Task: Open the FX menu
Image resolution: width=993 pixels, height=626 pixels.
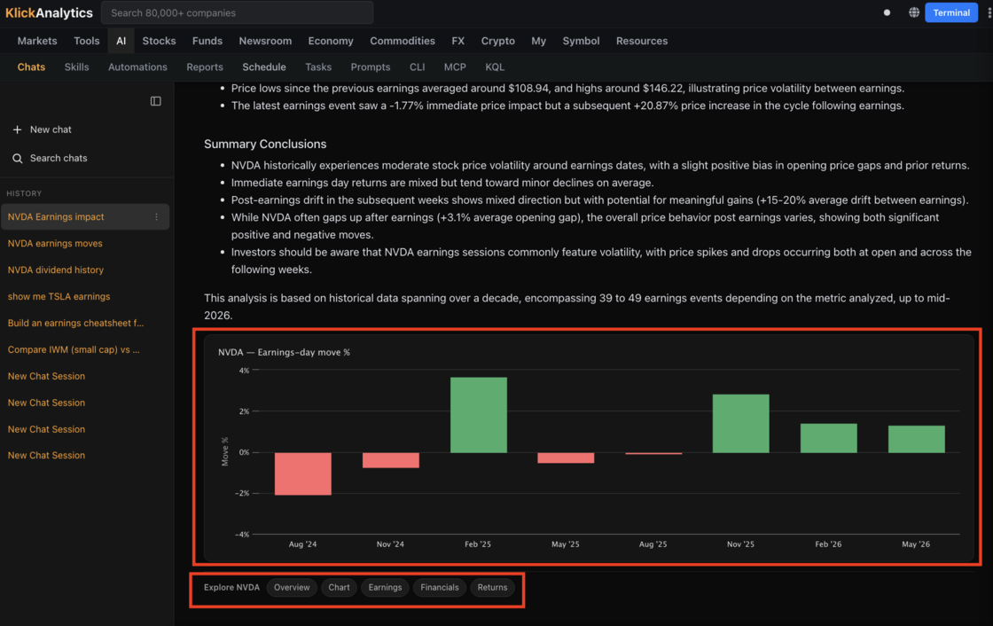Action: [x=457, y=41]
